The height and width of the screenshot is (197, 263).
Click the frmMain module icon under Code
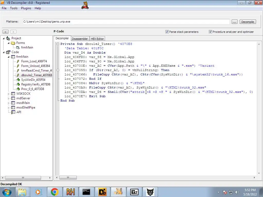point(13,57)
